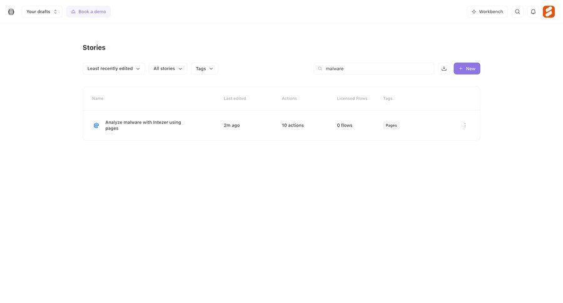Click the Intezer story's blue icon

click(96, 125)
